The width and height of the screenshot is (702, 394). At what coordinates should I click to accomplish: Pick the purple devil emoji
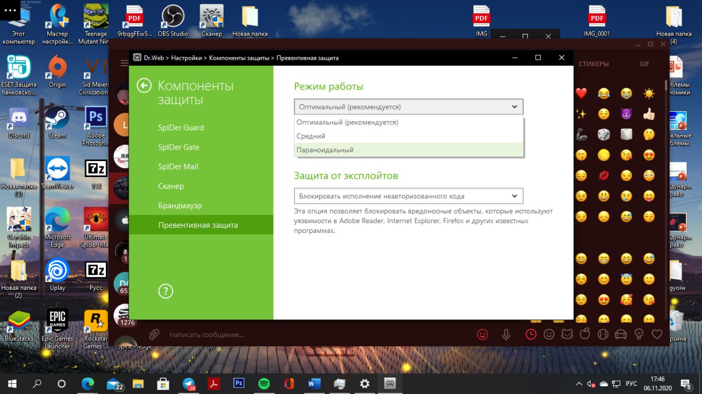(x=626, y=114)
